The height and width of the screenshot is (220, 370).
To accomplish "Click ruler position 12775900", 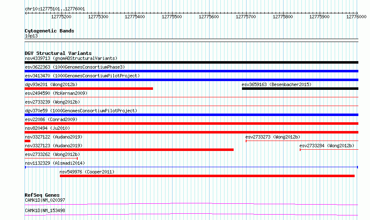I will coord(320,17).
